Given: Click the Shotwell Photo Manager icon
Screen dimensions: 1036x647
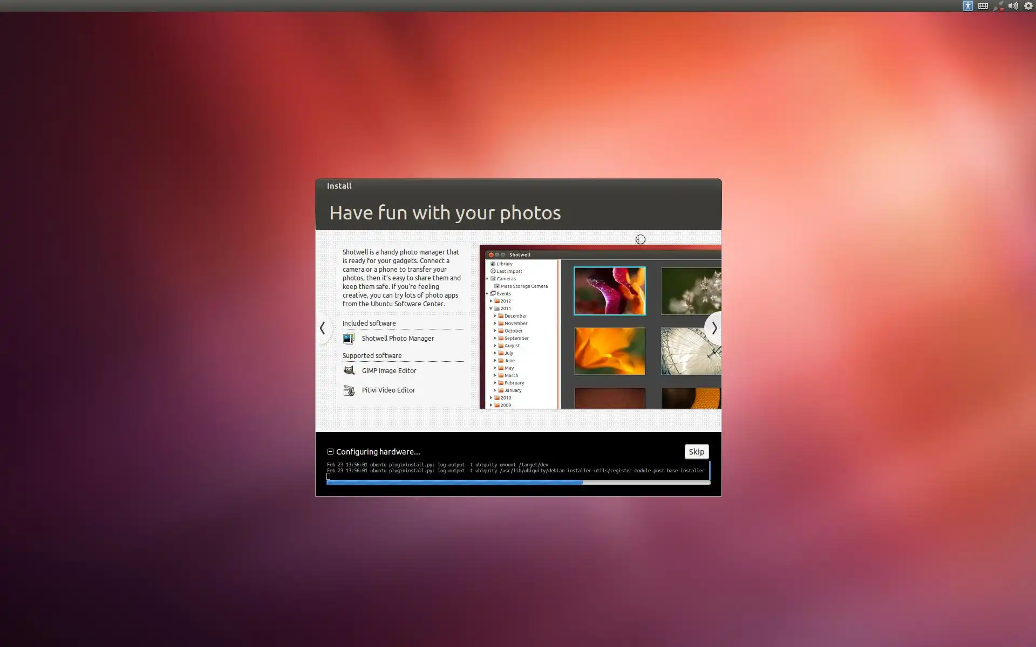Looking at the screenshot, I should (349, 339).
